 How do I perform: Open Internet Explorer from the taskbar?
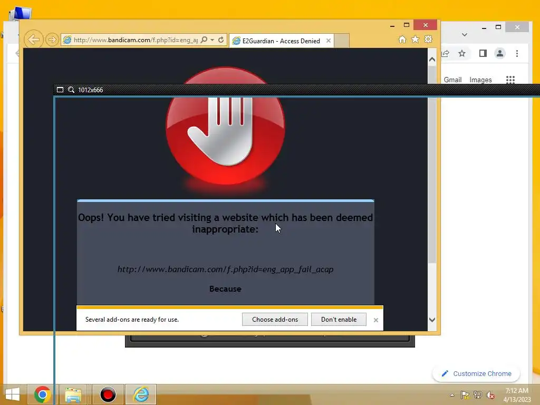[141, 394]
